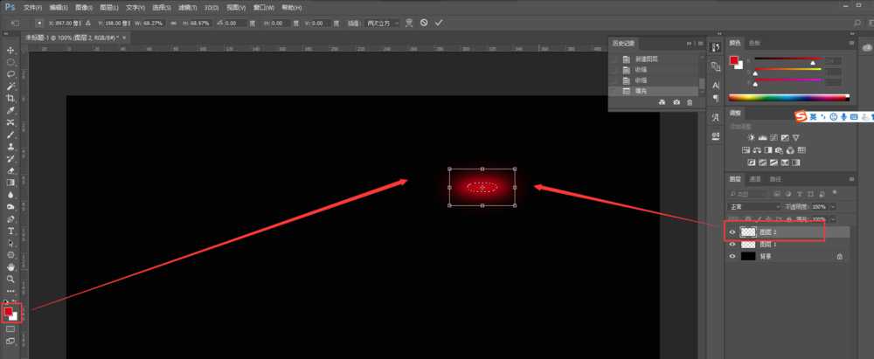
Task: Hide 图层 2 using its eye icon
Action: pyautogui.click(x=732, y=232)
